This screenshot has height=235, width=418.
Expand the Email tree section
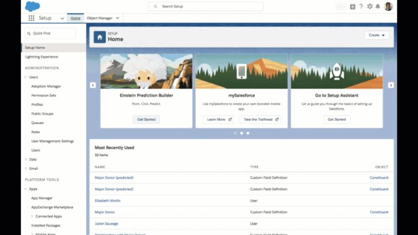[x=25, y=168]
